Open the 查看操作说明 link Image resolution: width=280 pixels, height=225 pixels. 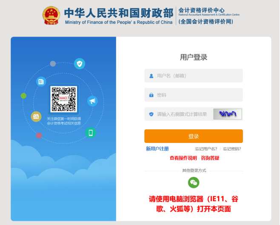pos(183,158)
